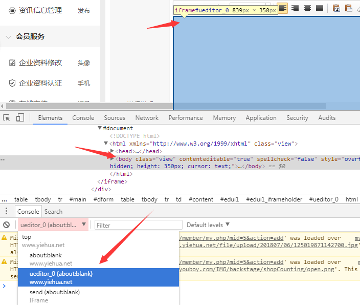Screen dimensions: 360x305
Task: Click the console Filter input field
Action: (138, 225)
